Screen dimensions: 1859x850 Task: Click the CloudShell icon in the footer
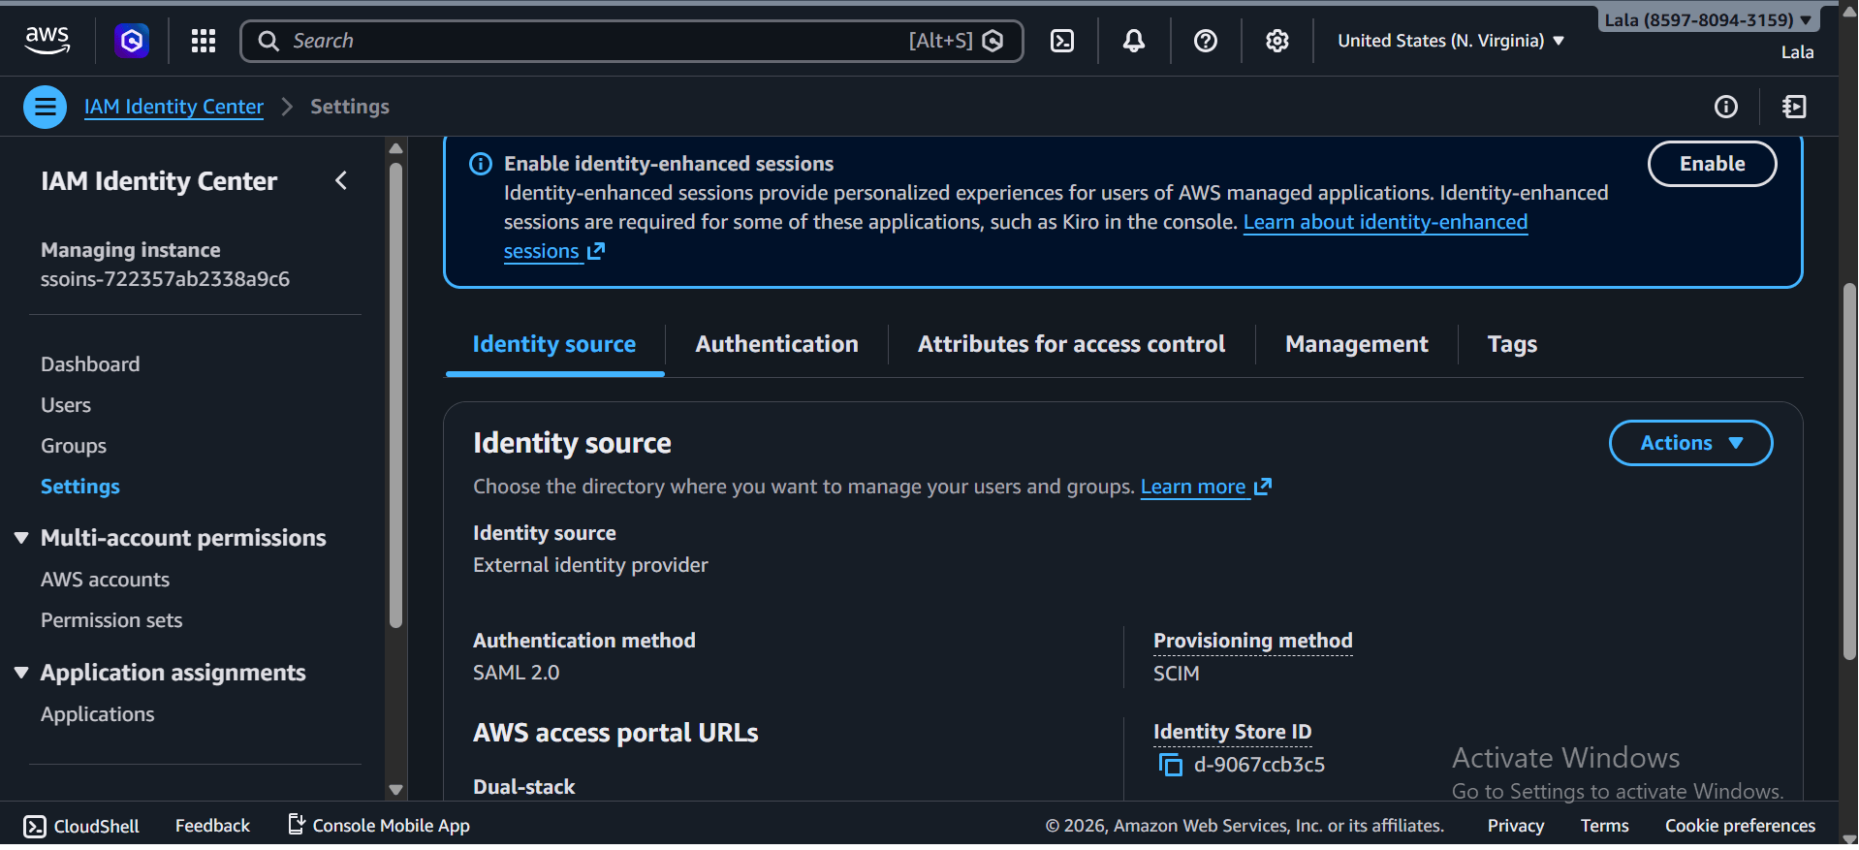(35, 826)
